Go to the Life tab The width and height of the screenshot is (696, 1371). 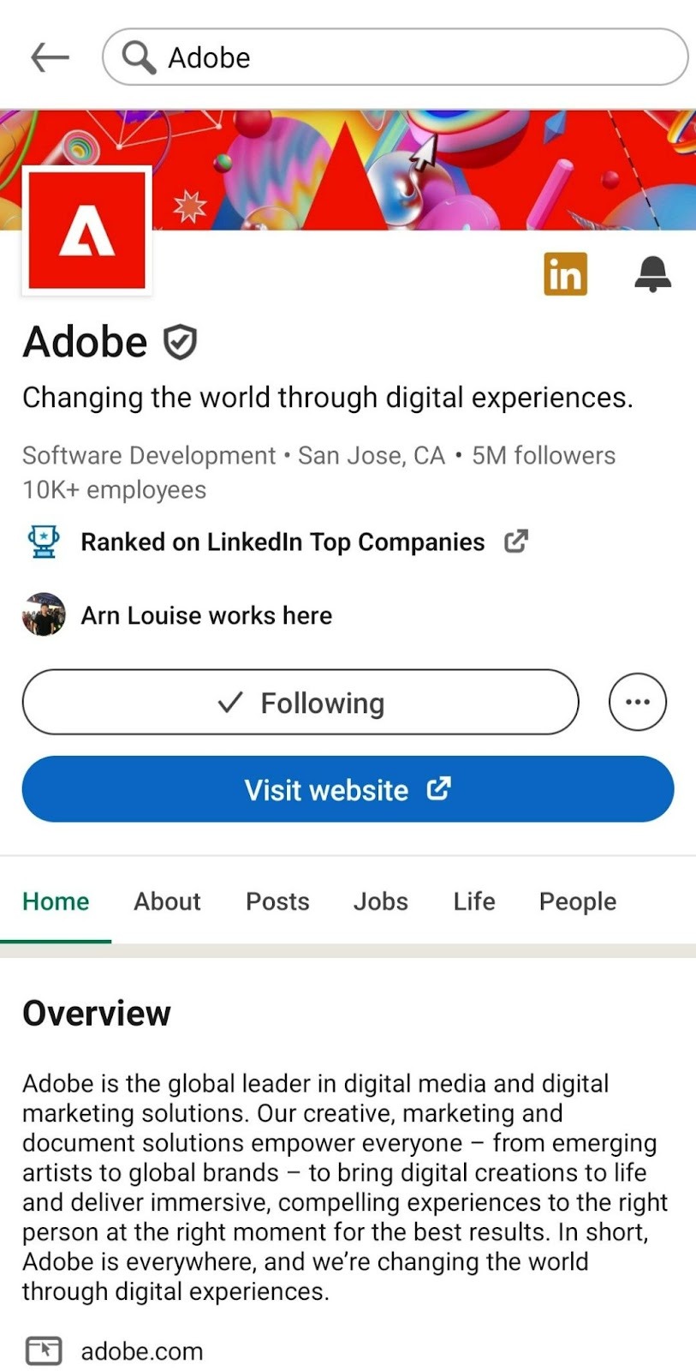474,901
